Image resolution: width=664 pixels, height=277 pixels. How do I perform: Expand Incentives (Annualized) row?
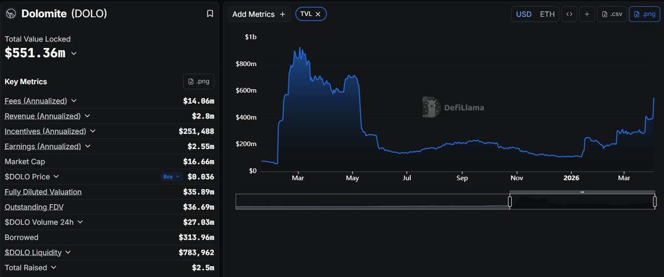point(93,131)
